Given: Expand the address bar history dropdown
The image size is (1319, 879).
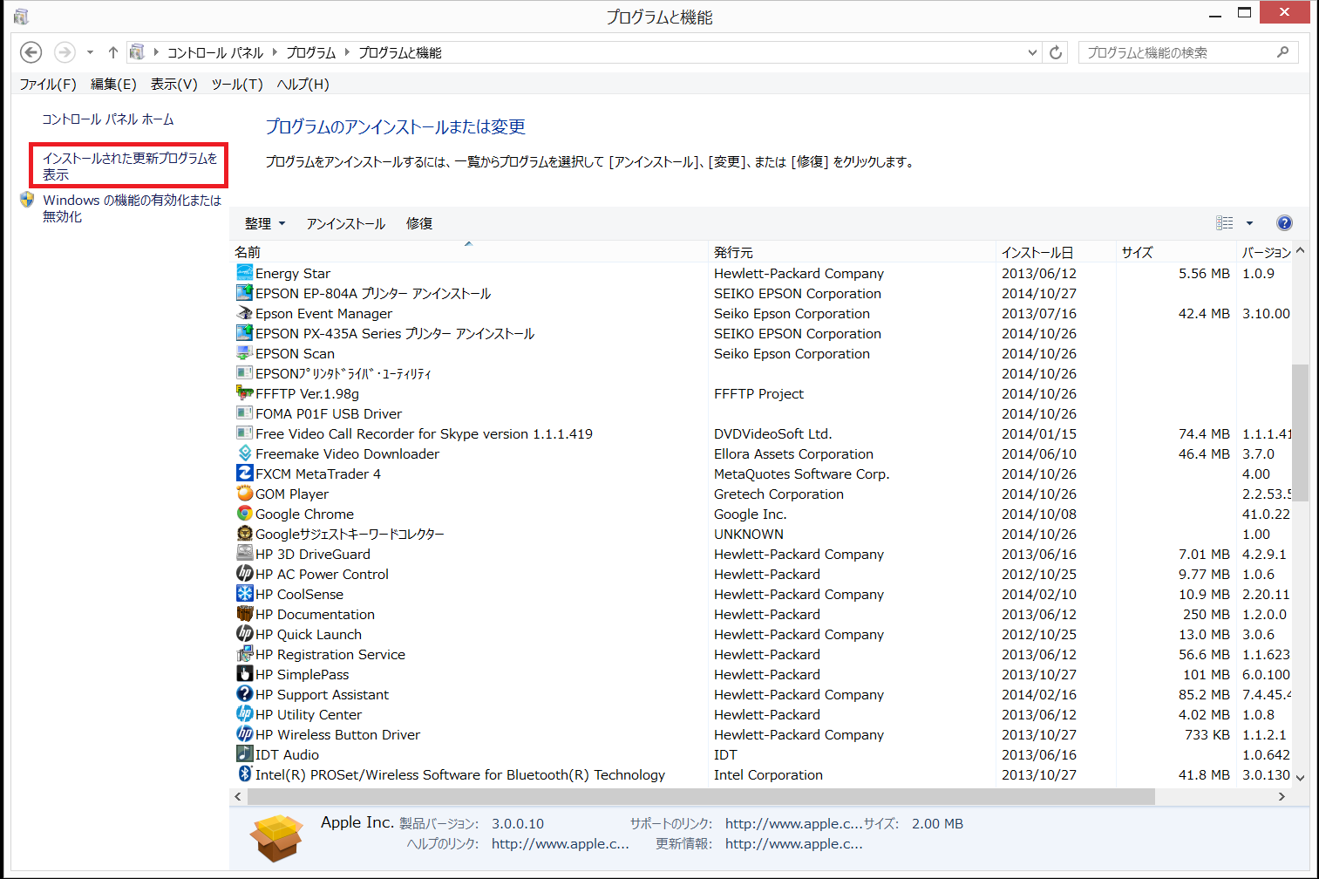Looking at the screenshot, I should tap(1033, 52).
